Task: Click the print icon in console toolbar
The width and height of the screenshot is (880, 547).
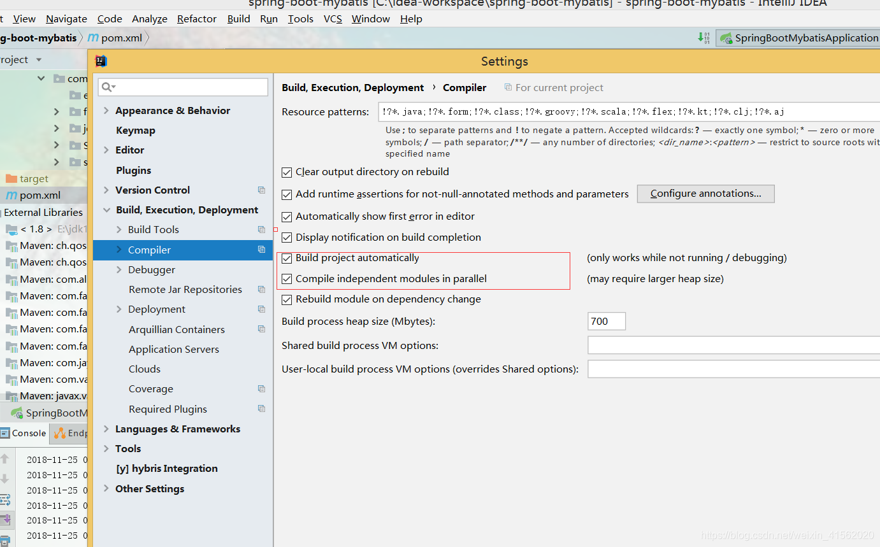Action: coord(4,540)
